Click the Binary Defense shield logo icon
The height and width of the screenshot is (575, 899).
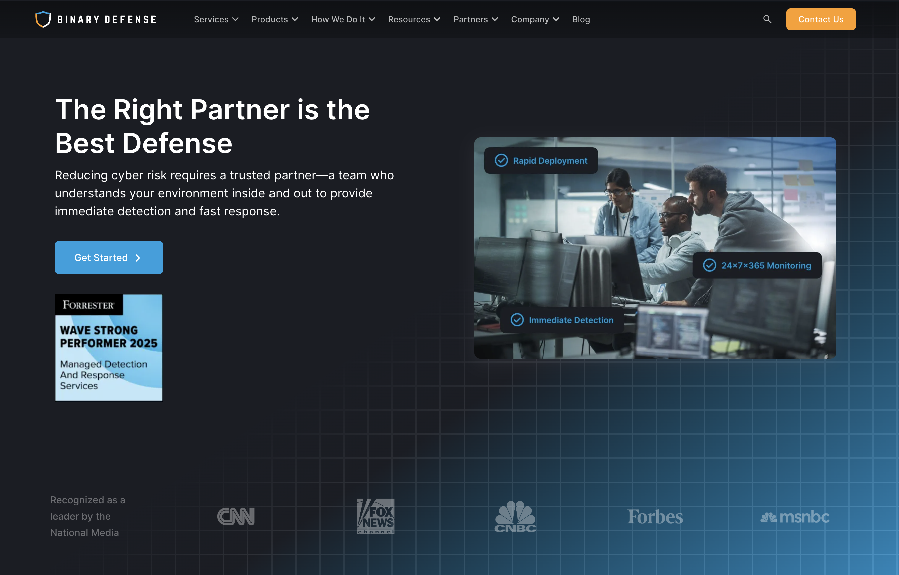[43, 19]
